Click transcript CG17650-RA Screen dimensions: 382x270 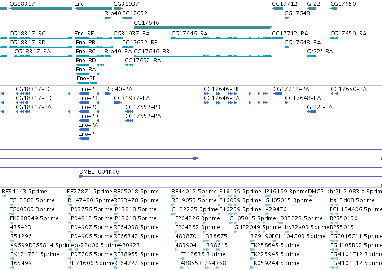click(349, 33)
